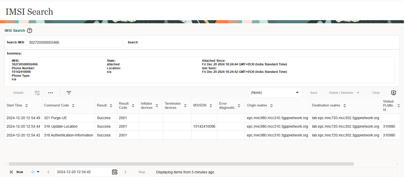Click the Search button
405x177 pixels.
point(133,42)
